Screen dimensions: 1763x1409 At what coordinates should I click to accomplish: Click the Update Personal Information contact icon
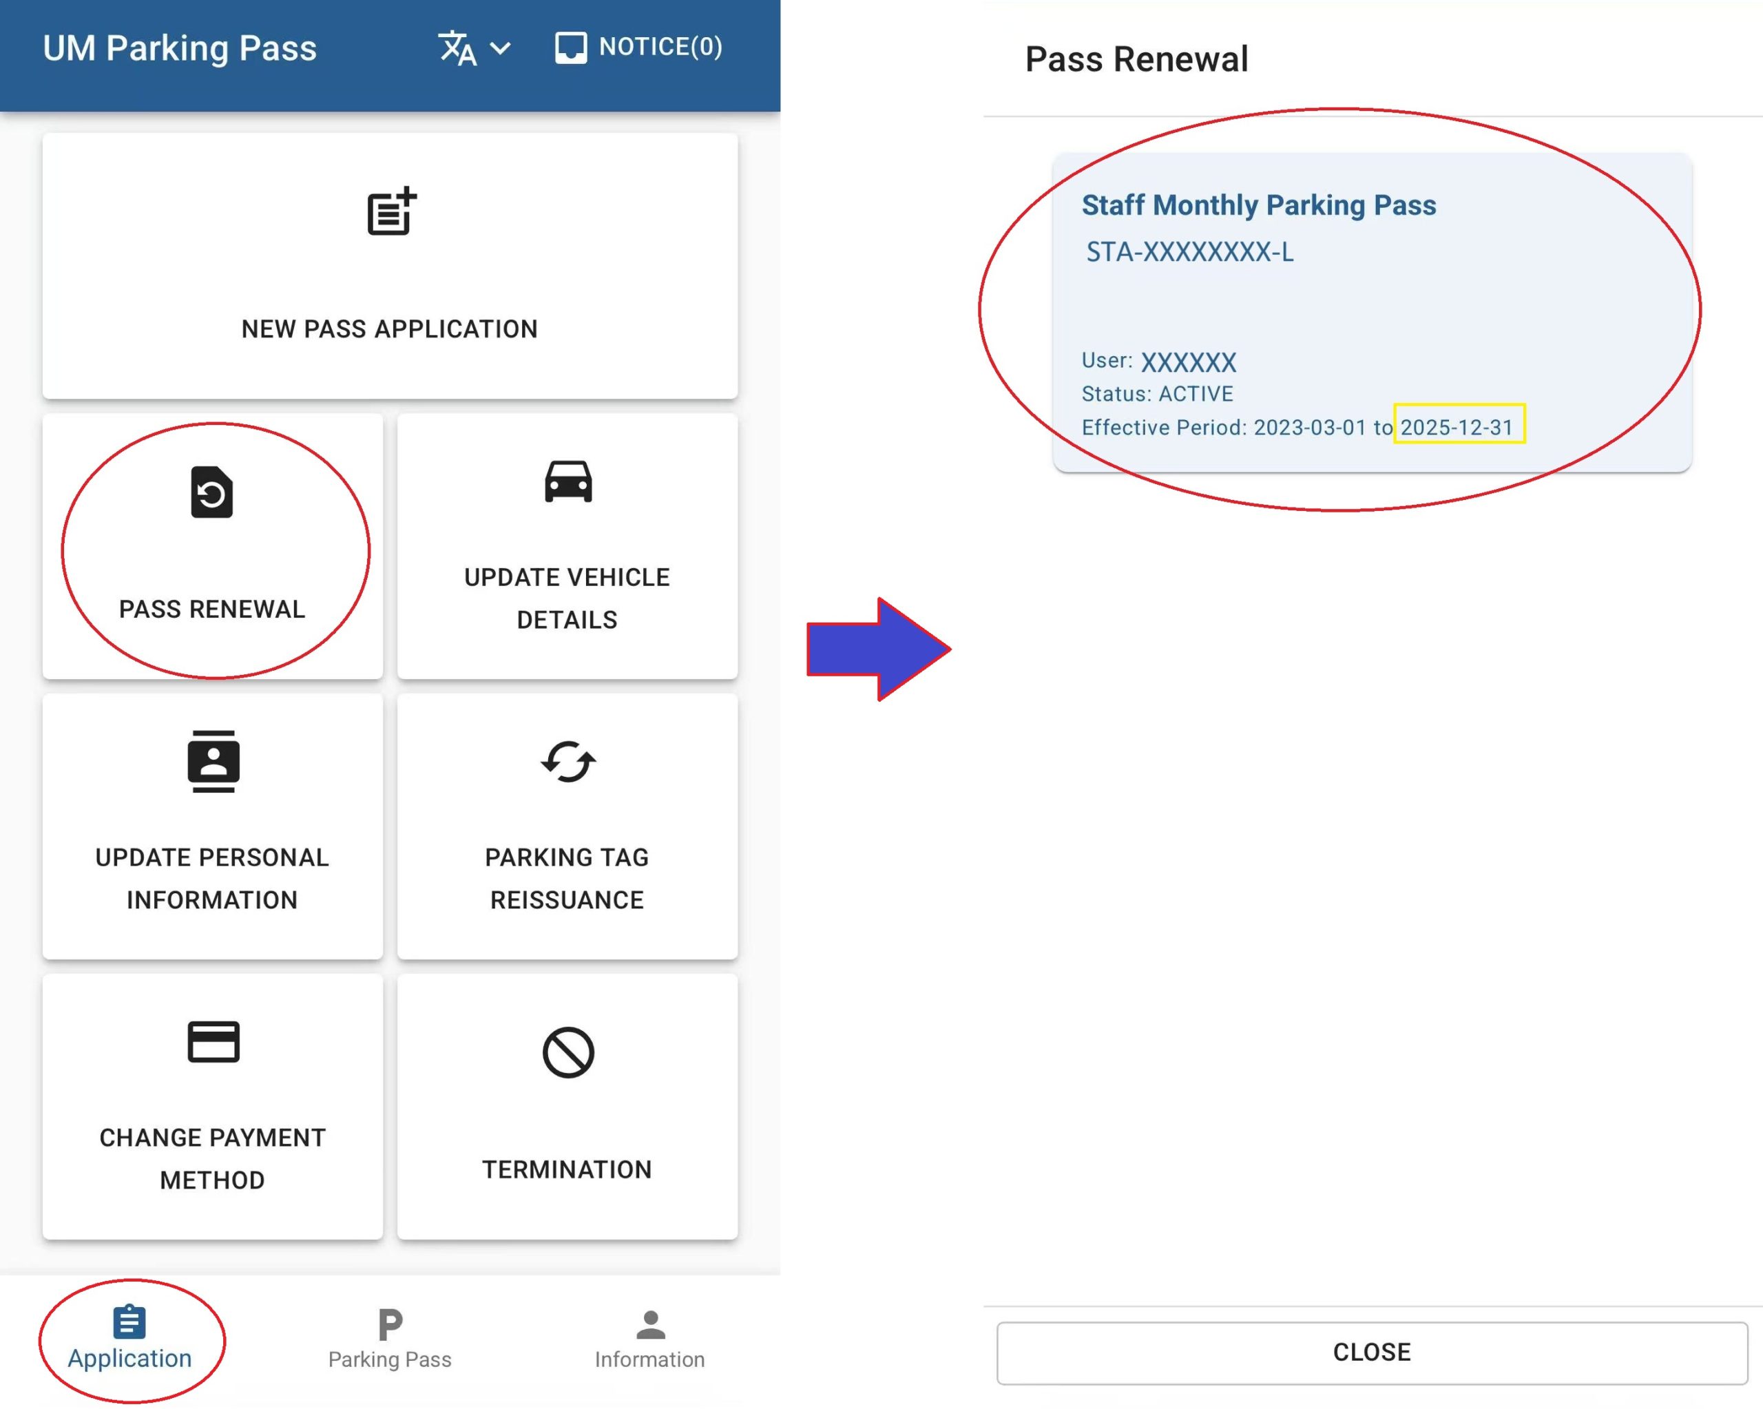213,762
